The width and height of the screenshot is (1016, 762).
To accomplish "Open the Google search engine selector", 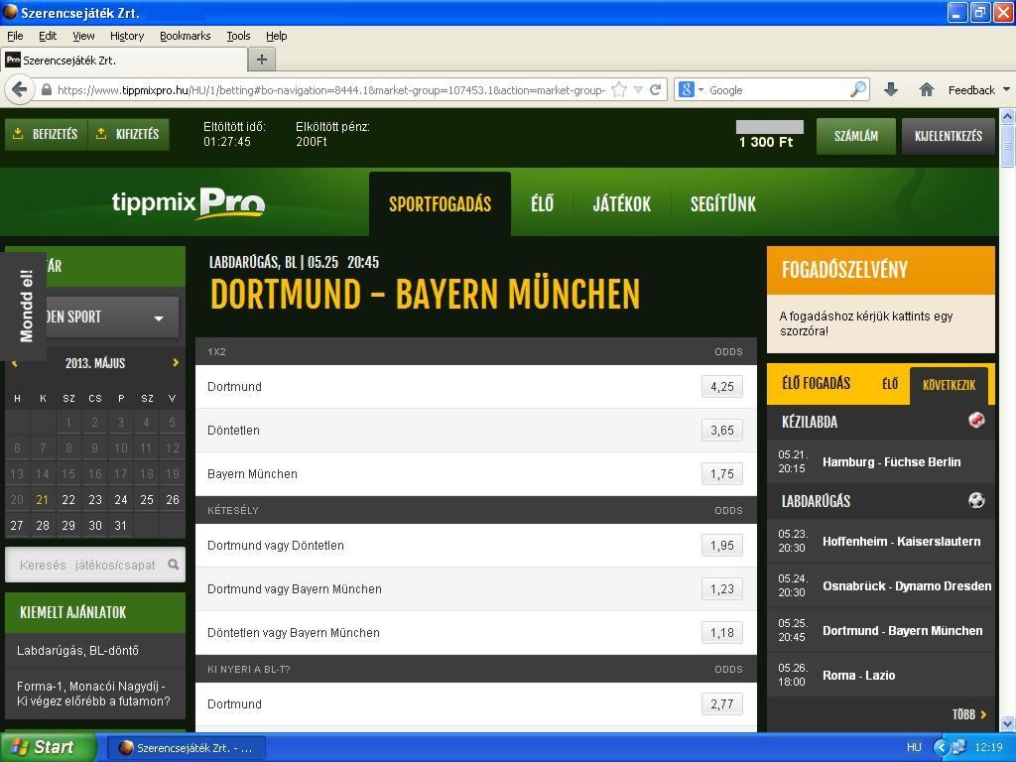I will pyautogui.click(x=691, y=89).
